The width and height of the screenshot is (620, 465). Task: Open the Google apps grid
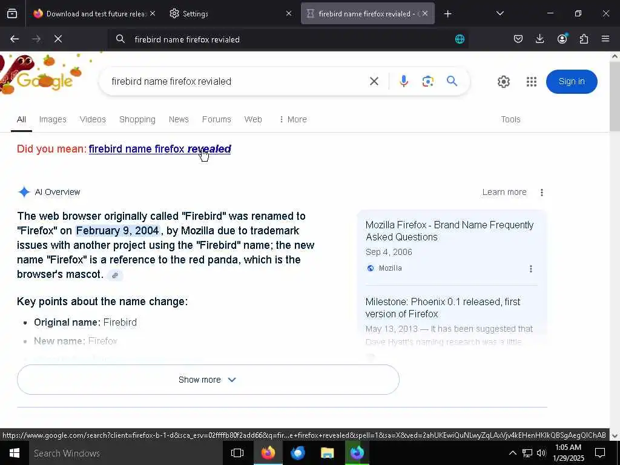532,82
